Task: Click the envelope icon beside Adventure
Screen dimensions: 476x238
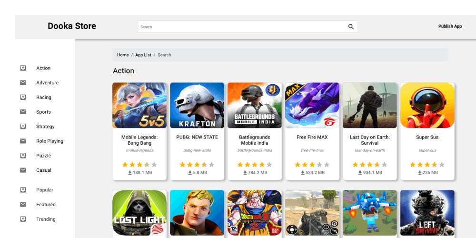Action: [23, 82]
